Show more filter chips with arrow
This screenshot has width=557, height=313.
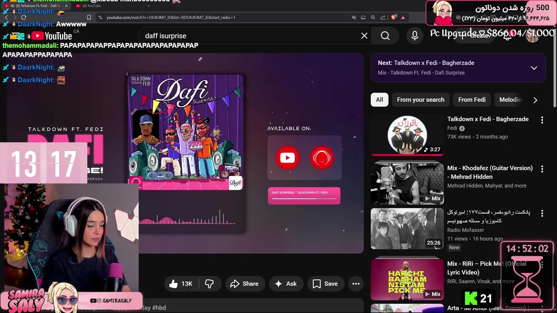tap(535, 100)
